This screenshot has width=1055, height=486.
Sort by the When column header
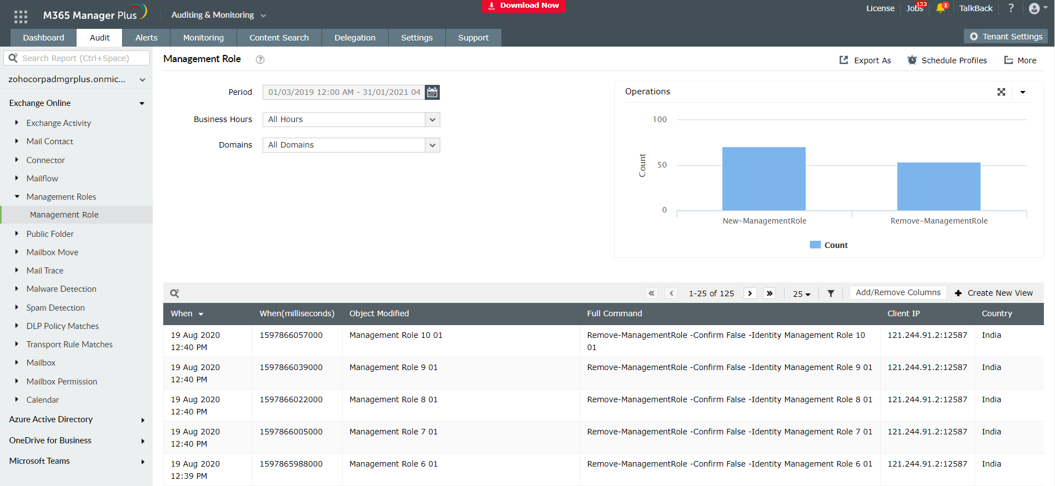tap(187, 313)
